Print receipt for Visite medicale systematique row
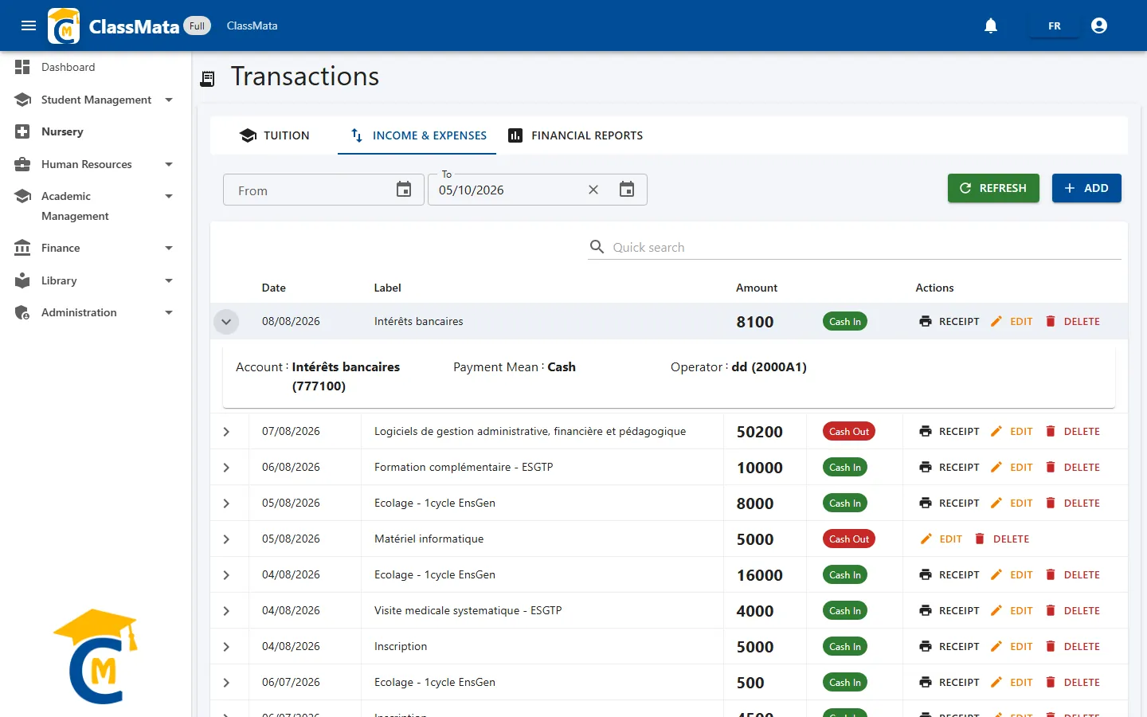This screenshot has height=717, width=1147. tap(949, 611)
